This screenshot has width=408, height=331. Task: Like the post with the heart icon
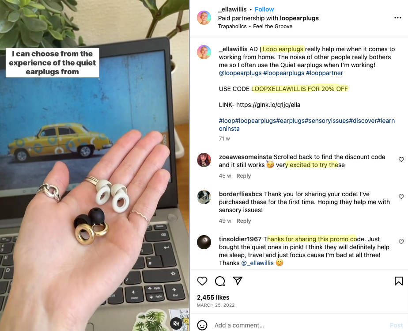202,281
